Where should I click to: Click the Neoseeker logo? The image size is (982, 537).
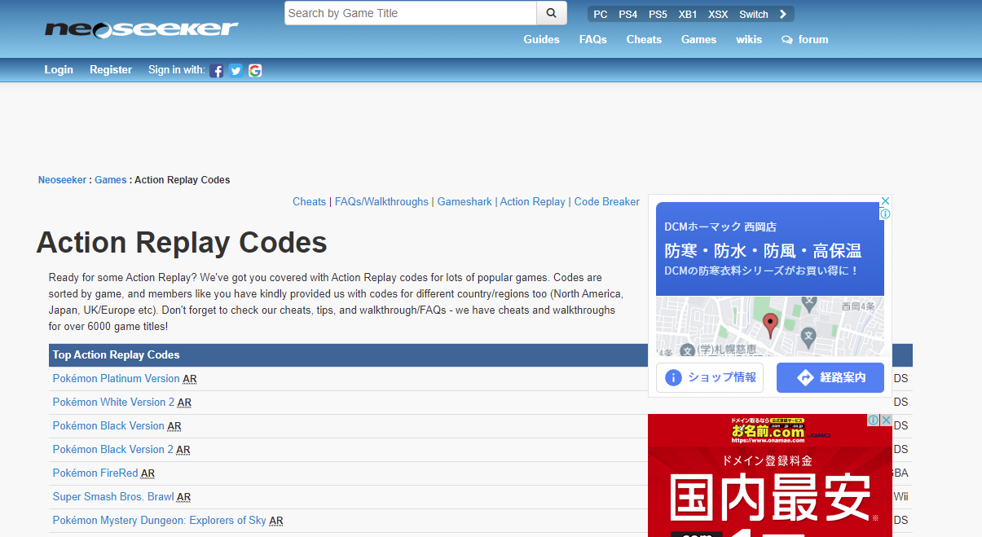[141, 29]
